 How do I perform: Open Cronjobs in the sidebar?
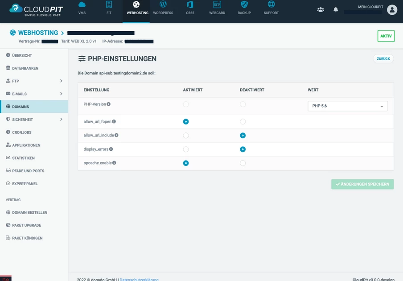[21, 132]
